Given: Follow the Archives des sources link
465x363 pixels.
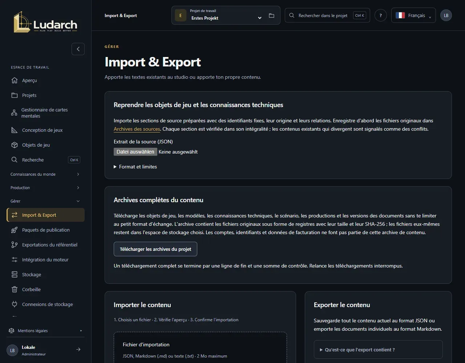Looking at the screenshot, I should click(137, 129).
